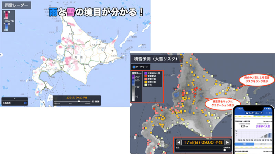Screen dimensions: 275x154
Task: Click the left-edge collapse arrow on radar map
Action: (x=1, y=55)
